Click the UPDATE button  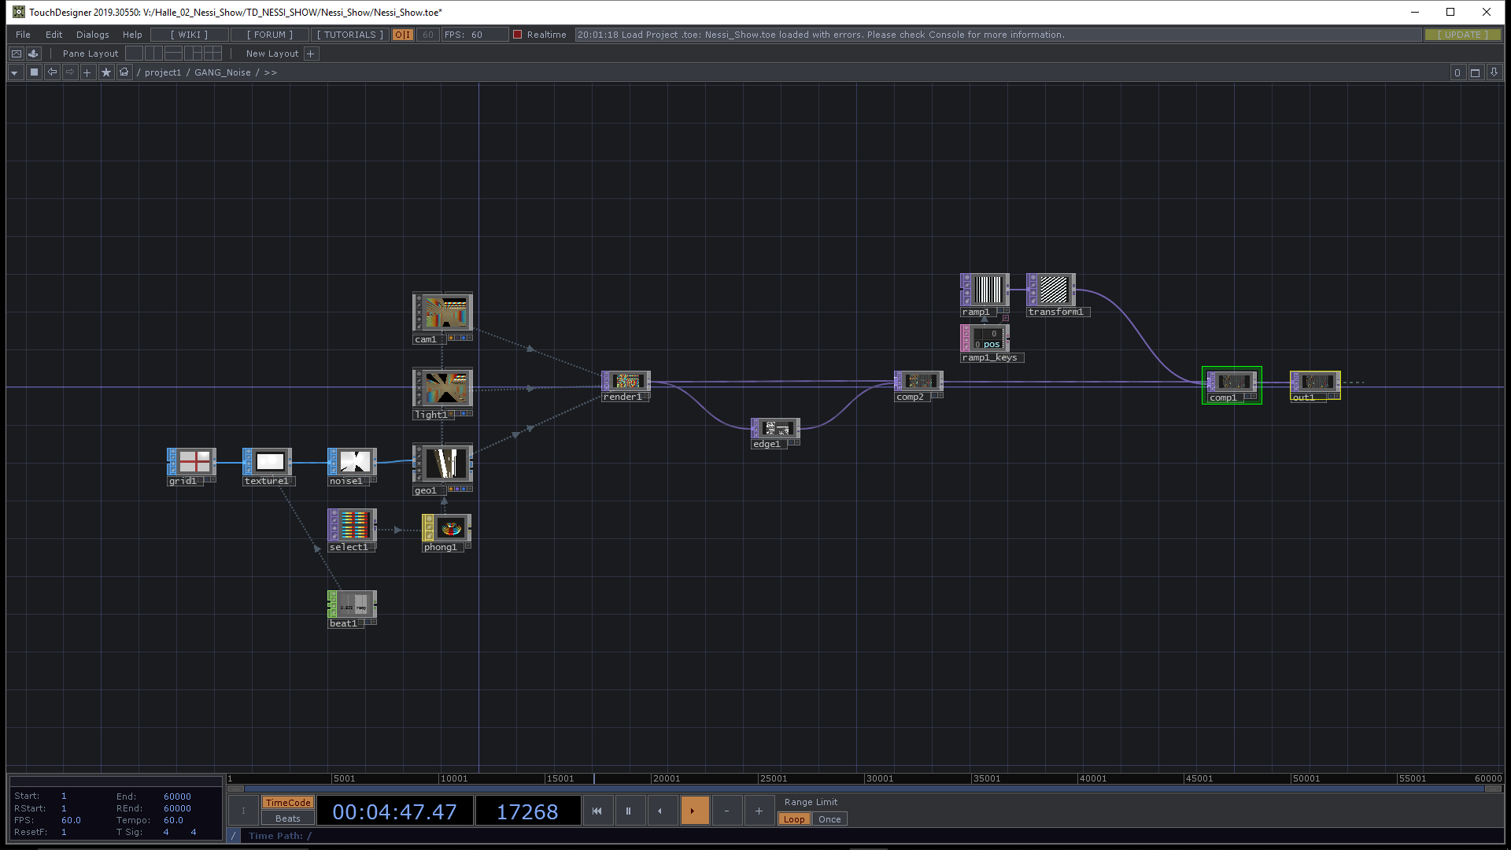click(1462, 35)
